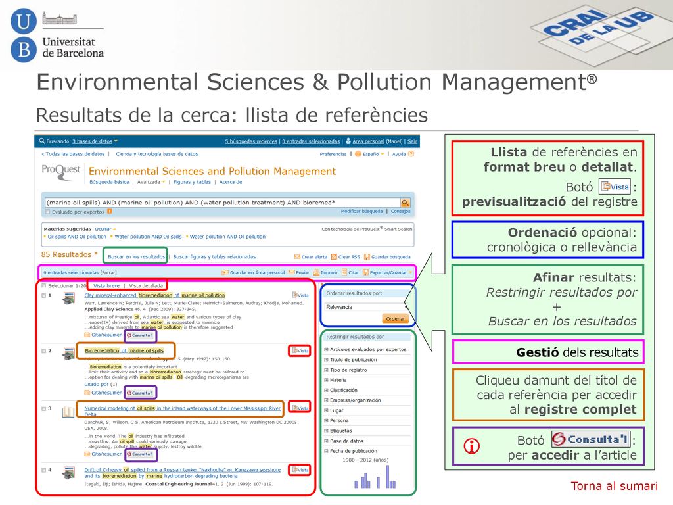Click the Consulta'l button under result 2
The height and width of the screenshot is (505, 673).
coord(140,393)
